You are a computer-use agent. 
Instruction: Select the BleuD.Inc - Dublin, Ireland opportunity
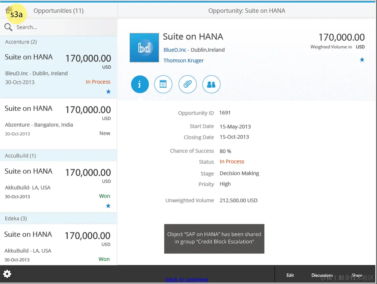(x=58, y=72)
